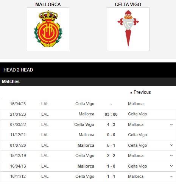Image resolution: width=176 pixels, height=185 pixels.
Task: Click the MALLORCA team name heading
Action: click(x=48, y=5)
